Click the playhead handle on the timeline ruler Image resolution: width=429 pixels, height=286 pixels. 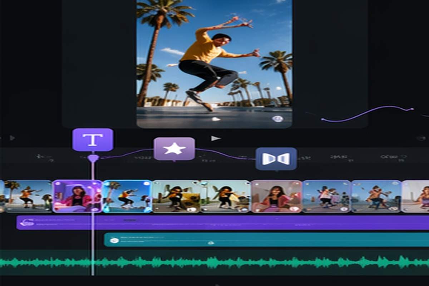tap(93, 158)
